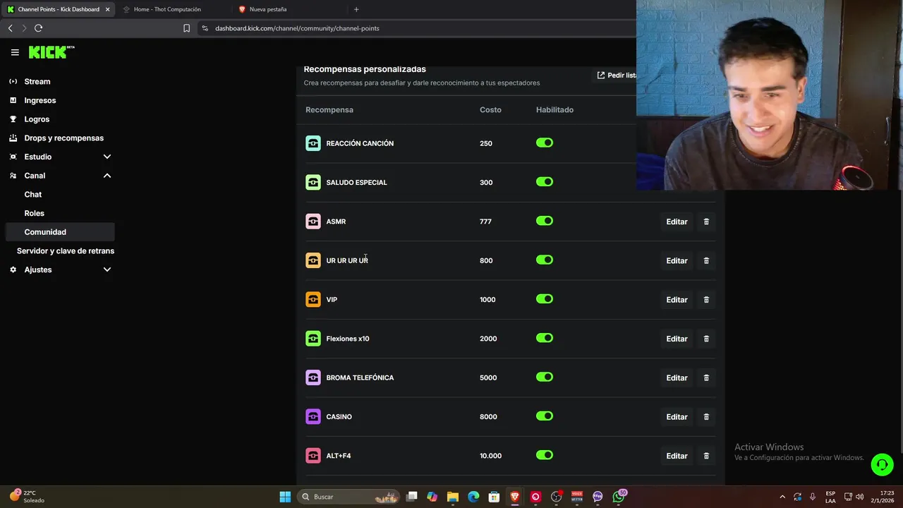Click the purple CASINO reward icon
Viewport: 903px width, 508px height.
[313, 417]
